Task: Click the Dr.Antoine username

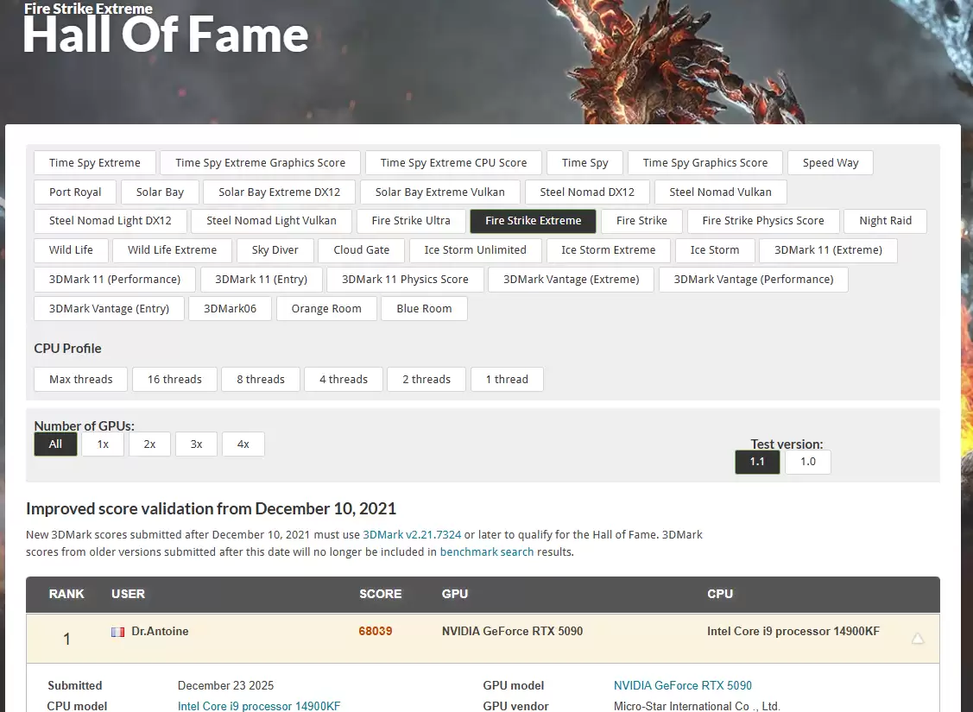Action: click(x=160, y=631)
